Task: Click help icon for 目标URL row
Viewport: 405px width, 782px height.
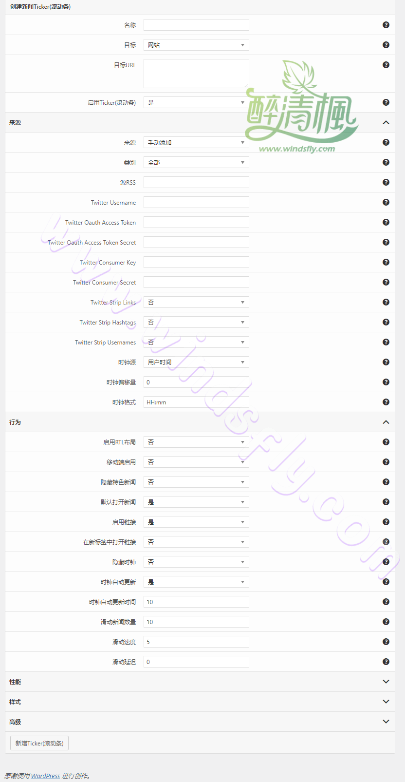Action: click(386, 65)
